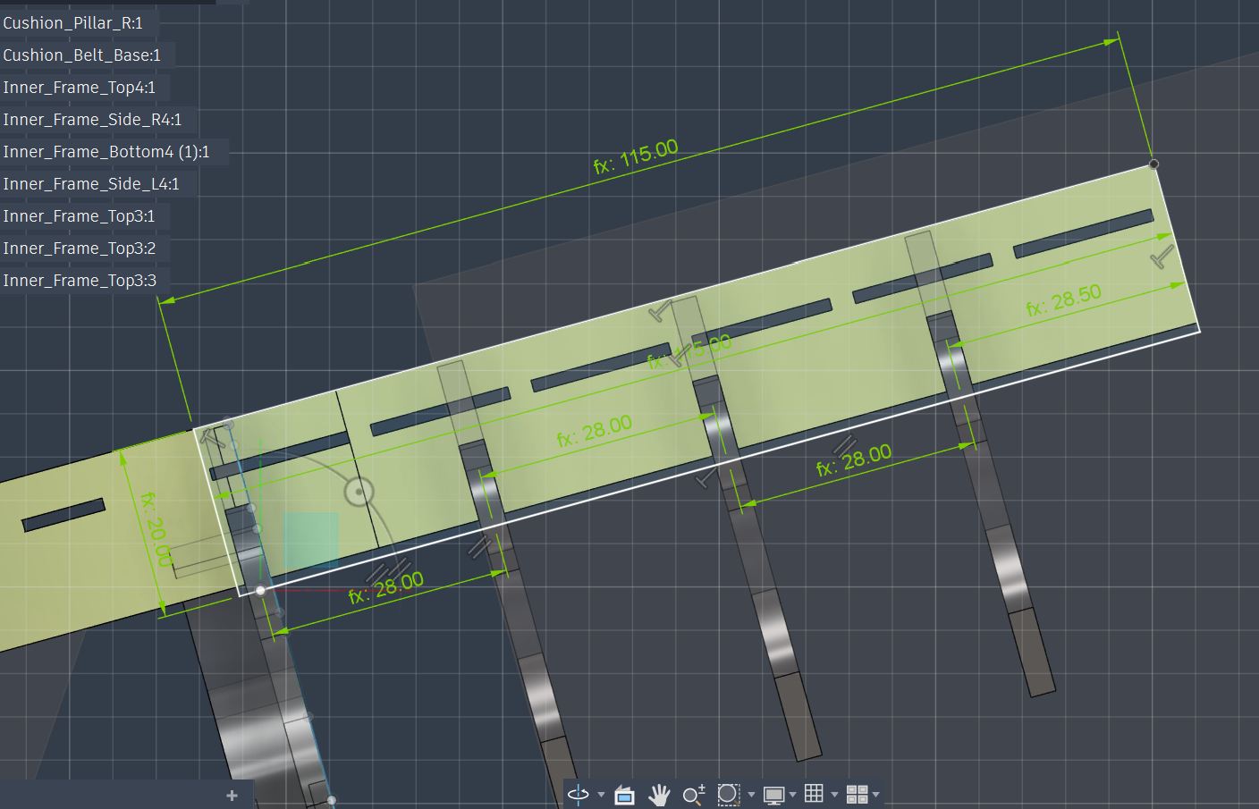Select the fx: 115.00 sketch dimension
Viewport: 1259px width, 809px height.
636,156
